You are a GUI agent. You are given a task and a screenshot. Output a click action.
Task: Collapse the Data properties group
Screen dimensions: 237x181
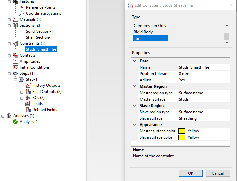point(135,61)
